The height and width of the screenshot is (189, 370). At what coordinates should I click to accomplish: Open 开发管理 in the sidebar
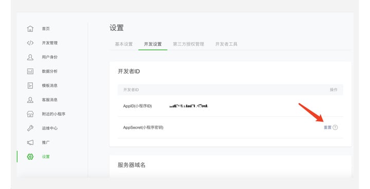click(50, 43)
